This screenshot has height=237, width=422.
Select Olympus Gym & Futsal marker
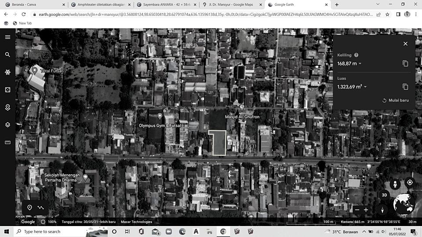pyautogui.click(x=160, y=116)
